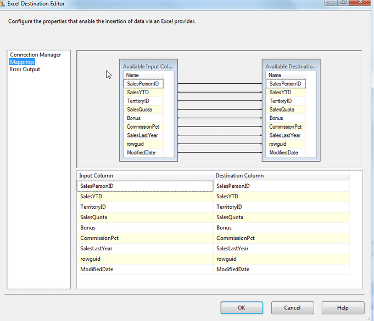
Task: Open the CommissionPct Input Column cell dropdown
Action: pos(145,238)
